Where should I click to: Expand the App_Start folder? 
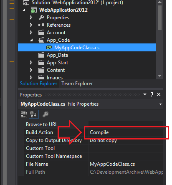coord(31,63)
